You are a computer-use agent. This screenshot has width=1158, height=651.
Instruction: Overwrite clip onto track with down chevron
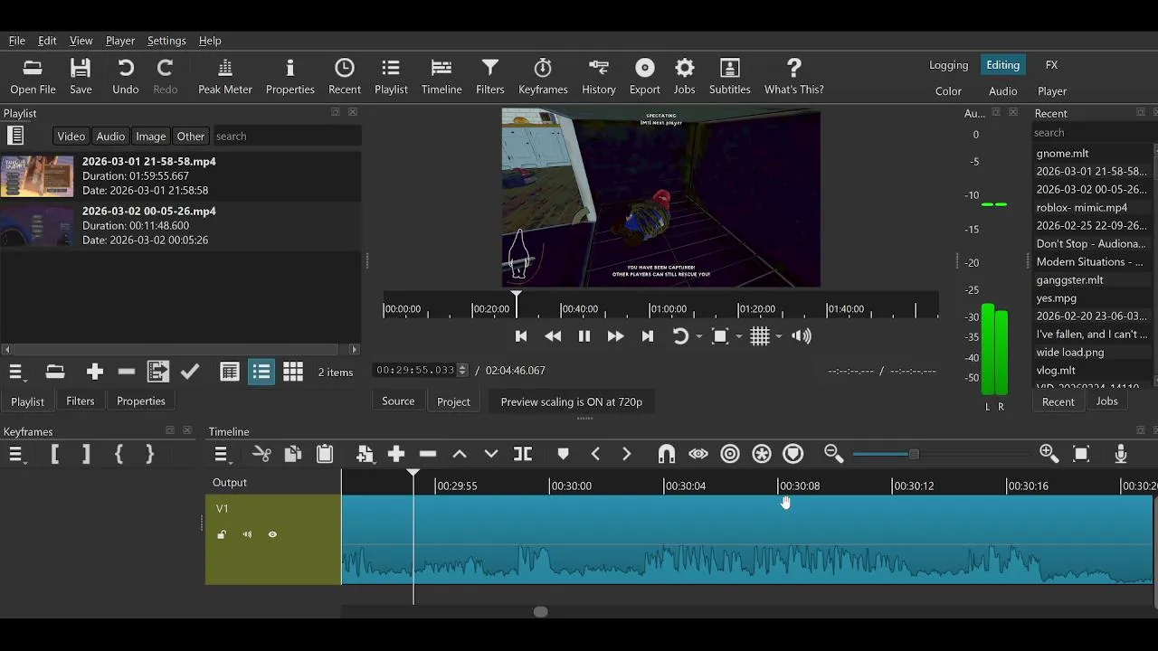(x=491, y=454)
